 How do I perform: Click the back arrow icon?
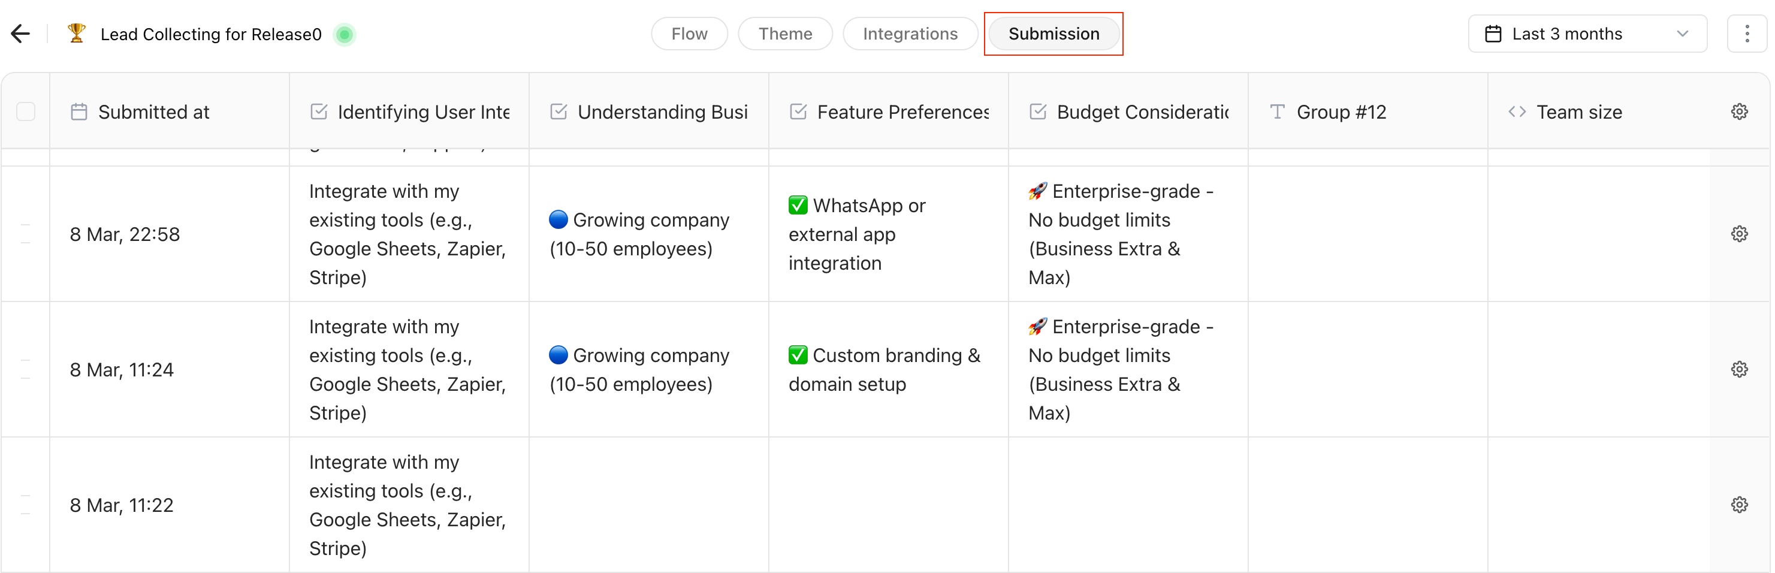(20, 34)
